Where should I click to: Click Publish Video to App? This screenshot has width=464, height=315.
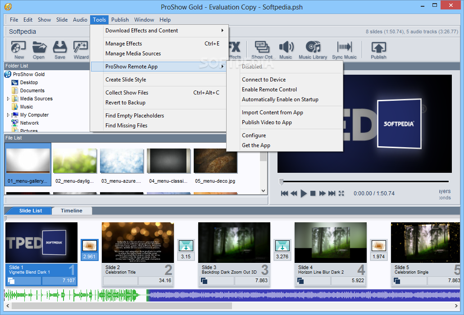(285, 122)
